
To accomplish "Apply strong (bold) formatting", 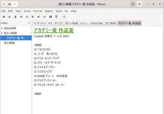I will pos(4,17).
